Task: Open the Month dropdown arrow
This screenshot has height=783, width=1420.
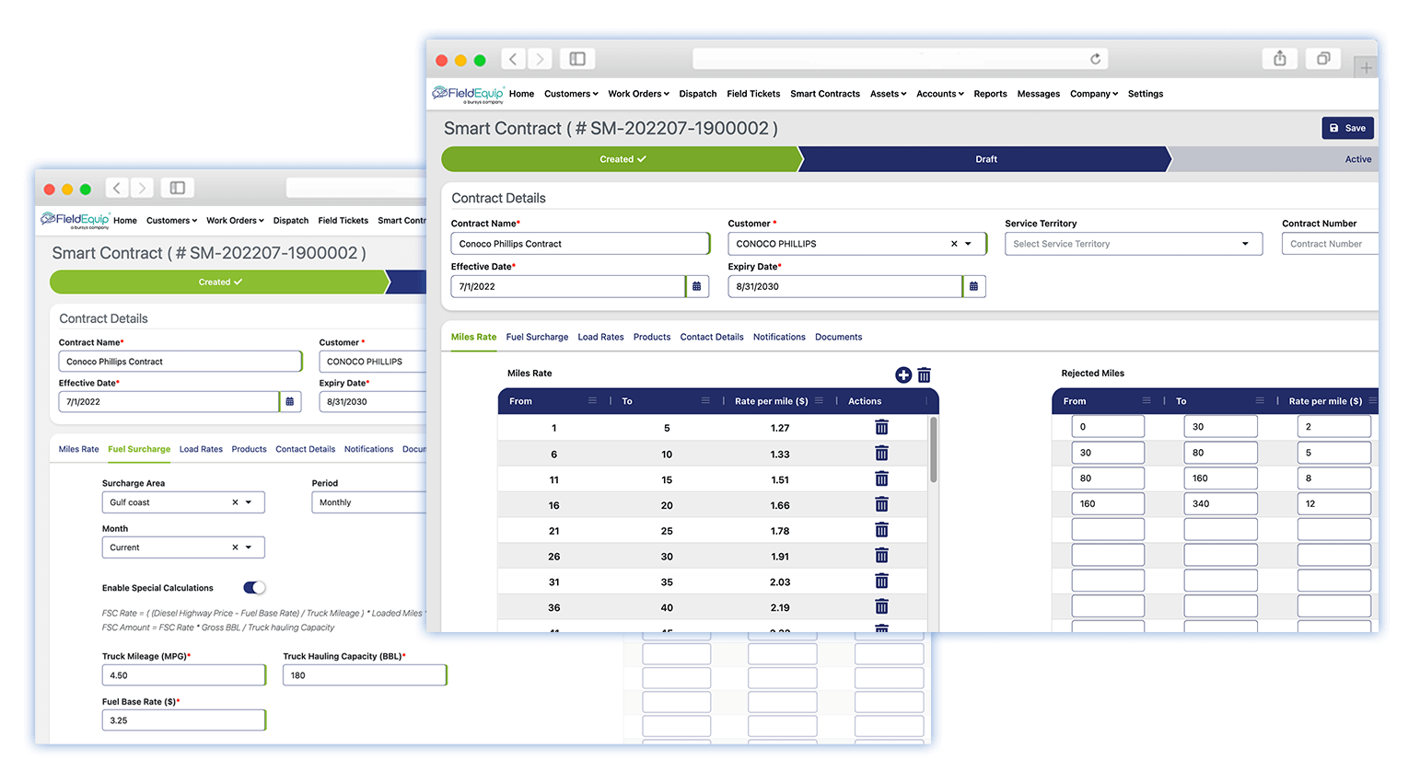Action: 249,547
